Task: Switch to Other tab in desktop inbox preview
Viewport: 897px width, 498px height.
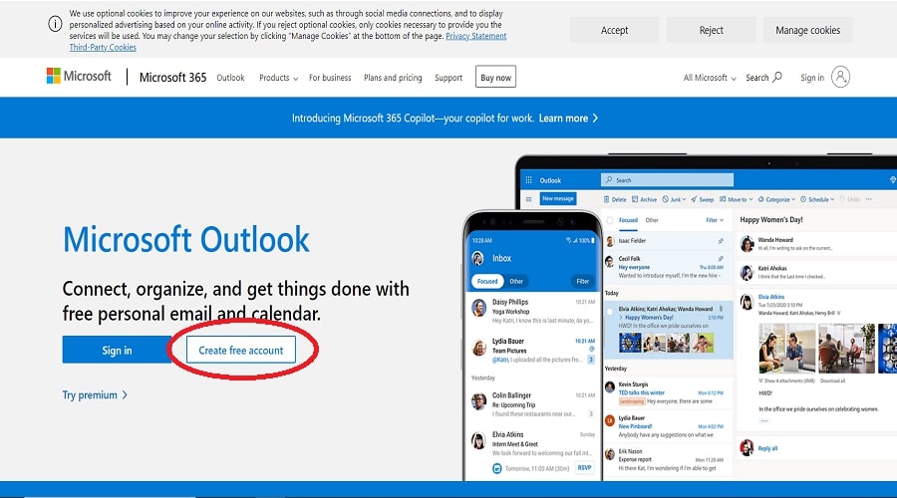Action: (652, 220)
